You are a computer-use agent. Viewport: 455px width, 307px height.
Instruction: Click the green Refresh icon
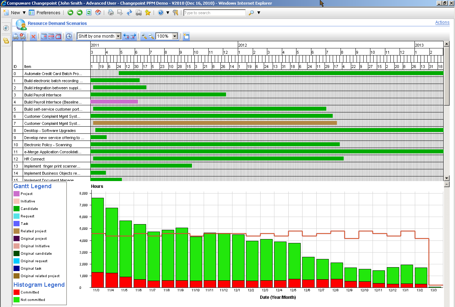click(x=89, y=12)
